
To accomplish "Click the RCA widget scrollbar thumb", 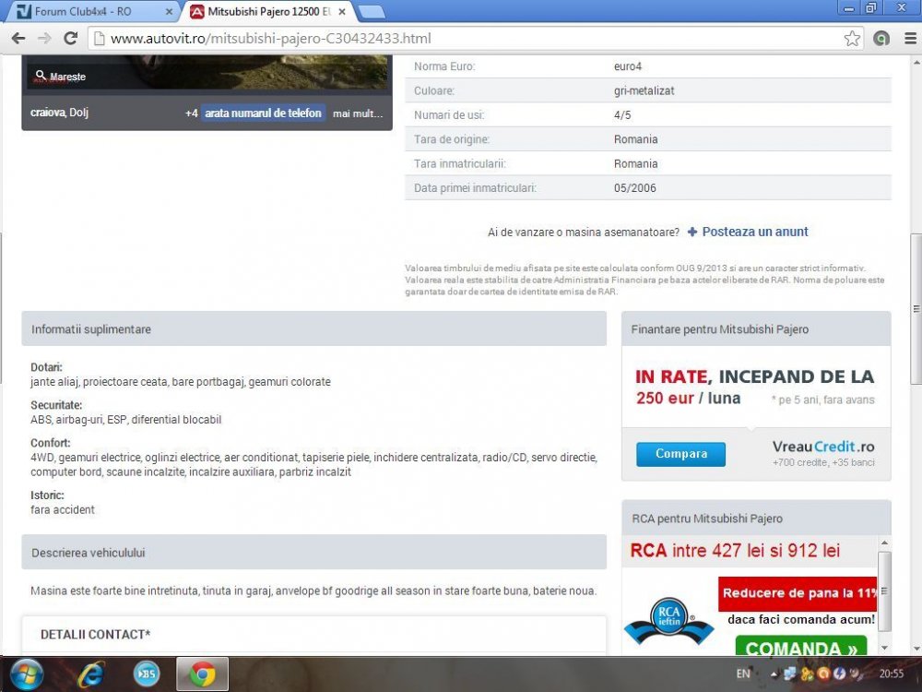I will pos(884,591).
